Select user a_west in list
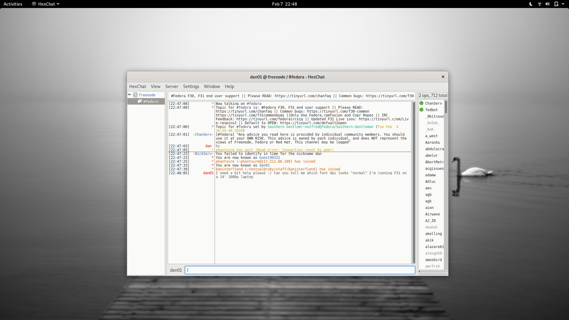569x320 pixels. [x=431, y=136]
